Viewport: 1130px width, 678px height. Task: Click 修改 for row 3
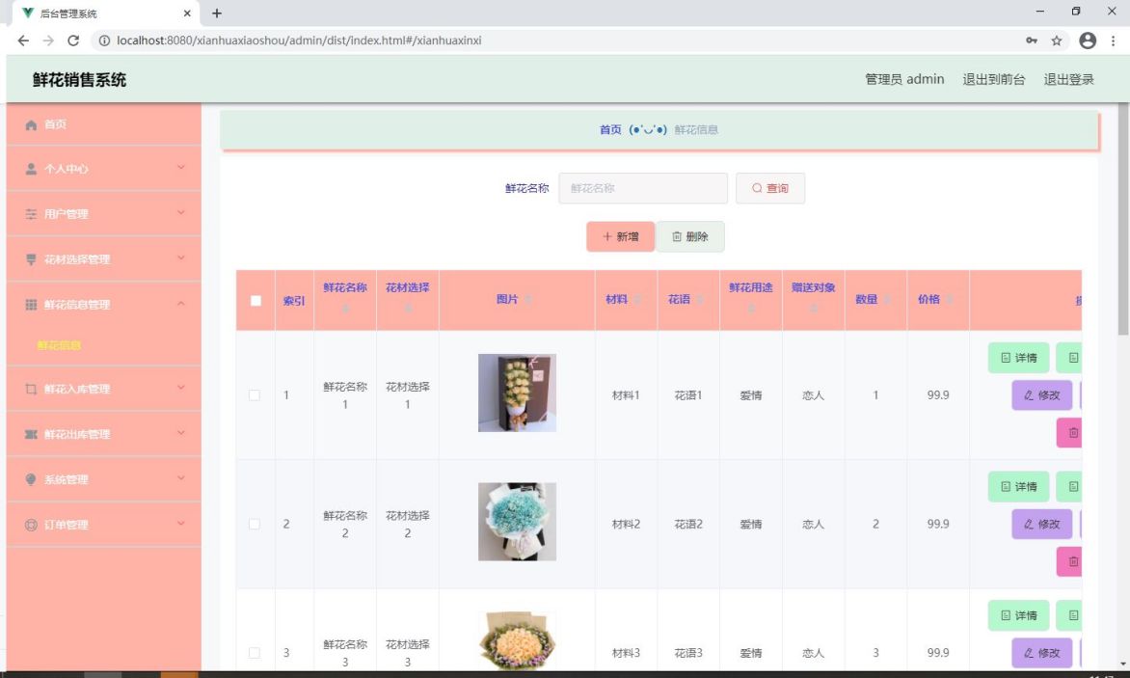[1042, 653]
